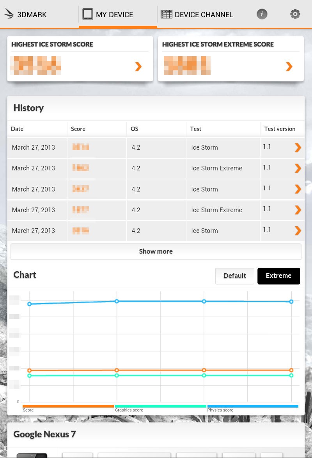
Task: Click second orange Score data point
Action: [x=117, y=370]
